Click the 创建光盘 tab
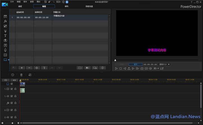203x125 pixels. pos(90,6)
